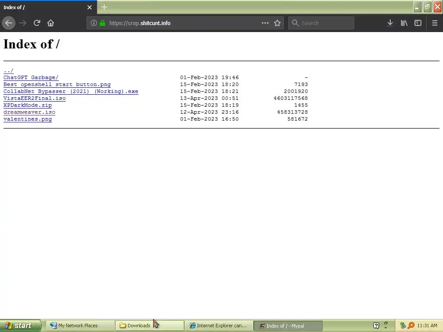Open the library bookmarks and history

pos(404,23)
